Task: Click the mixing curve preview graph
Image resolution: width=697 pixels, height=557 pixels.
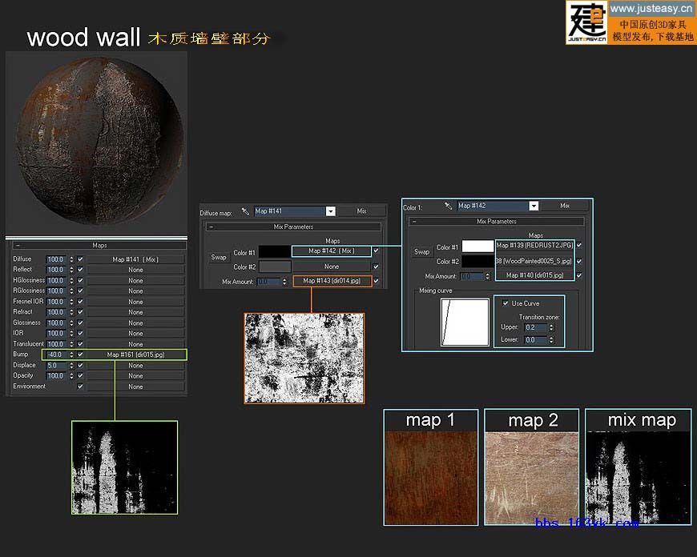Action: (x=465, y=322)
